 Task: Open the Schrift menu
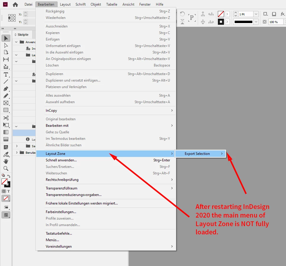click(81, 4)
